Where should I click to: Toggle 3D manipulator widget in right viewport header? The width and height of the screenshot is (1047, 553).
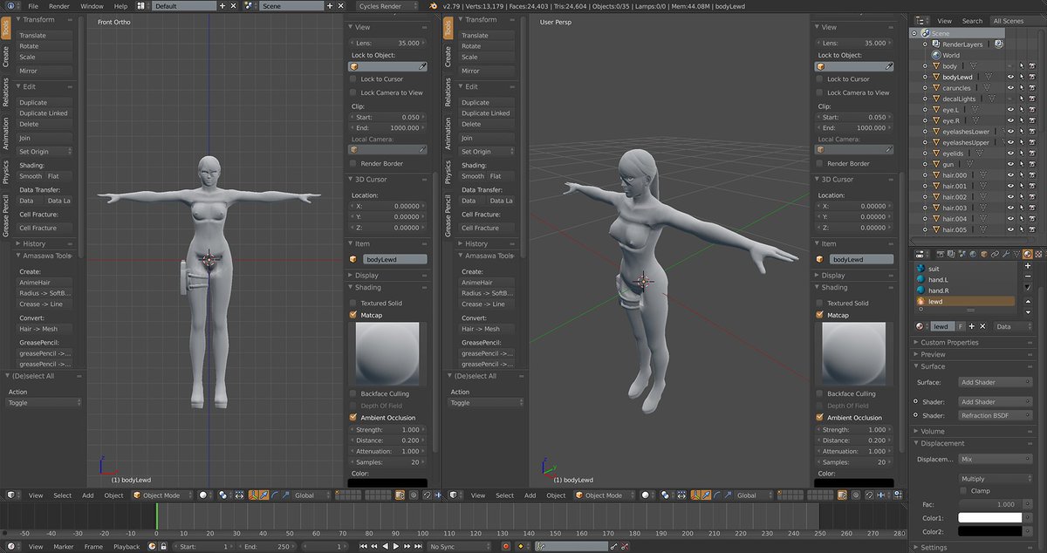pyautogui.click(x=696, y=495)
